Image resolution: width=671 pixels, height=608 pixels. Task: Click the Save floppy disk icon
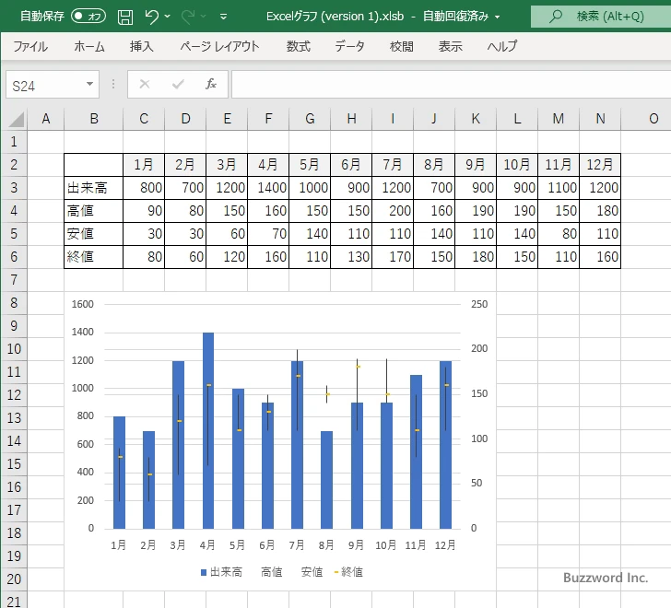[x=125, y=16]
